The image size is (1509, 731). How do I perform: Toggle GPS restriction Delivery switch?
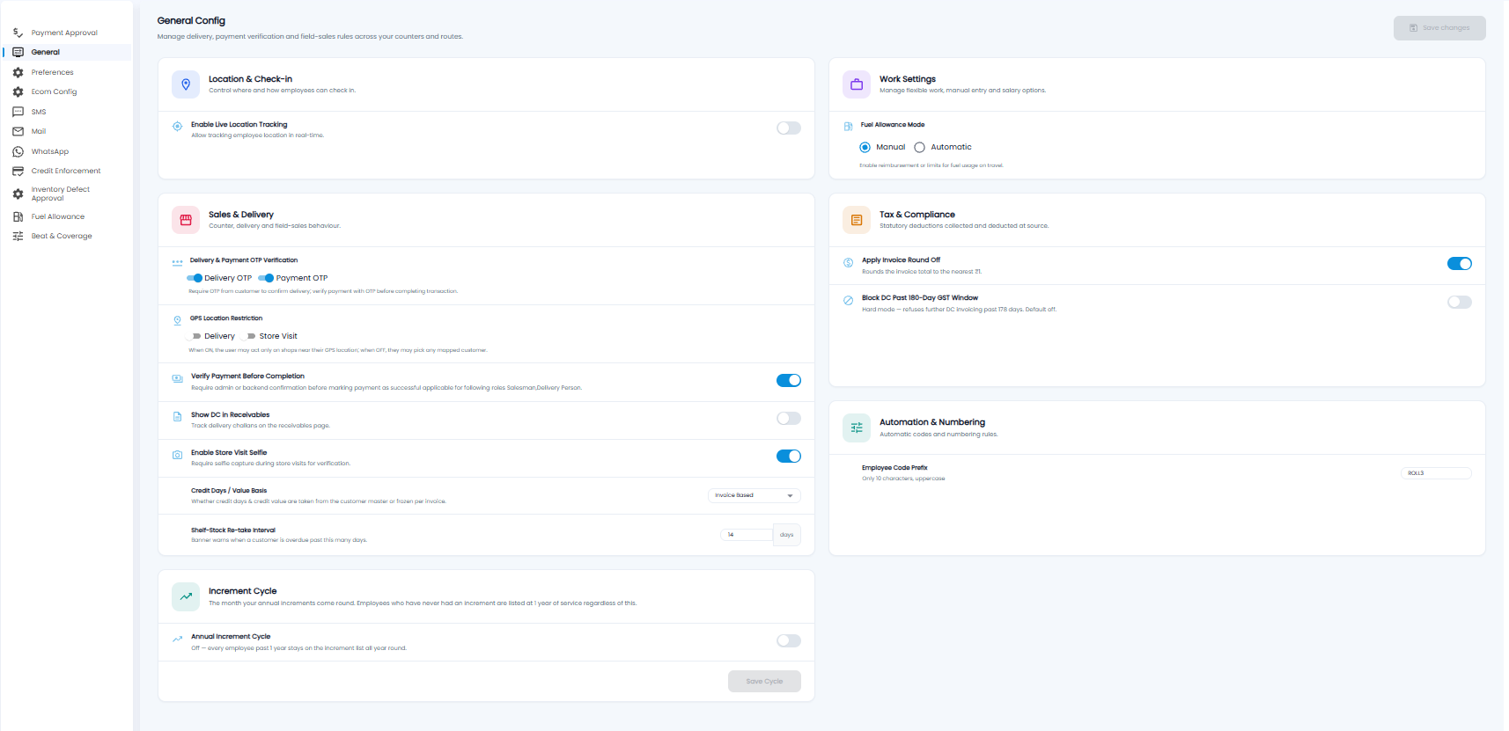click(x=195, y=336)
